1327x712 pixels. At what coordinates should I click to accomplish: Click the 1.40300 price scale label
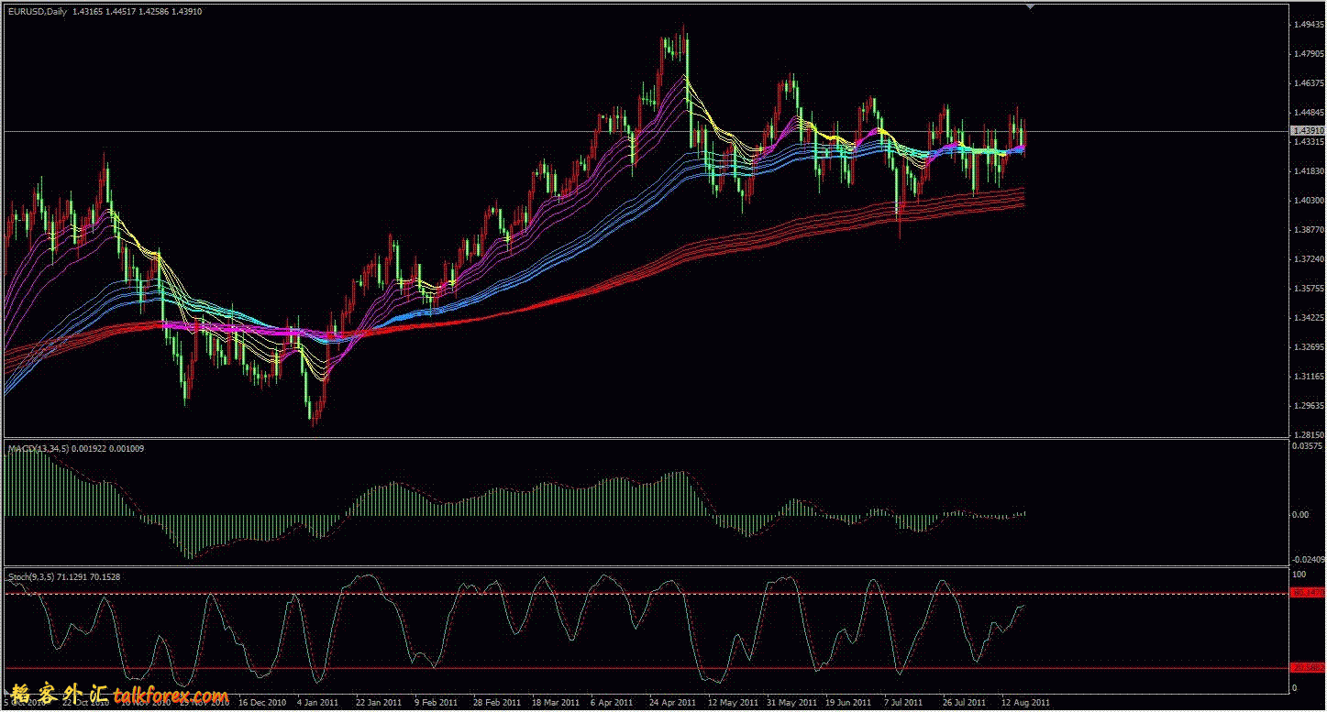1308,201
